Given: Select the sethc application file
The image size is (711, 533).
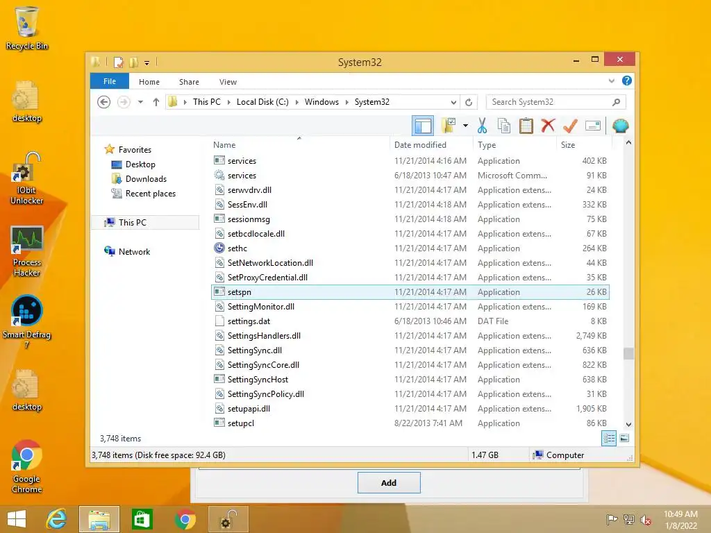Looking at the screenshot, I should coord(410,248).
